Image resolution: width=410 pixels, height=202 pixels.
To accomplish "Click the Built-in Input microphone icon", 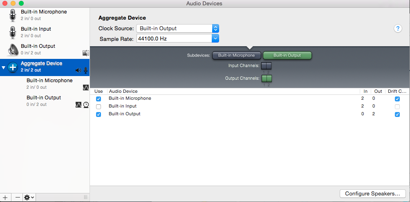I will click(x=13, y=32).
